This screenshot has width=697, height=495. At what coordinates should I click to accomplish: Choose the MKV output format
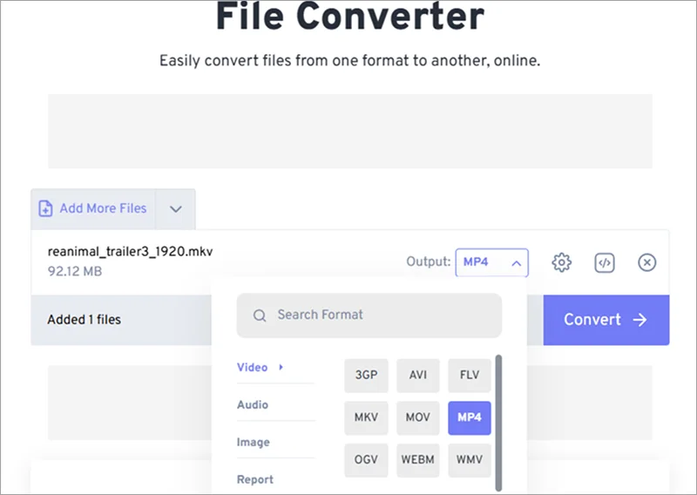366,417
